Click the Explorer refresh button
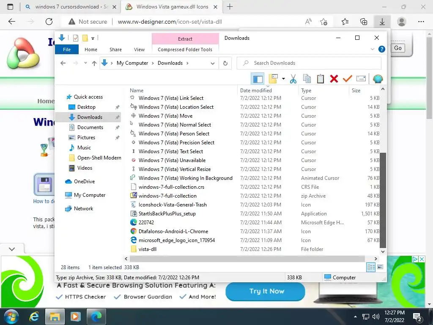 click(x=225, y=63)
